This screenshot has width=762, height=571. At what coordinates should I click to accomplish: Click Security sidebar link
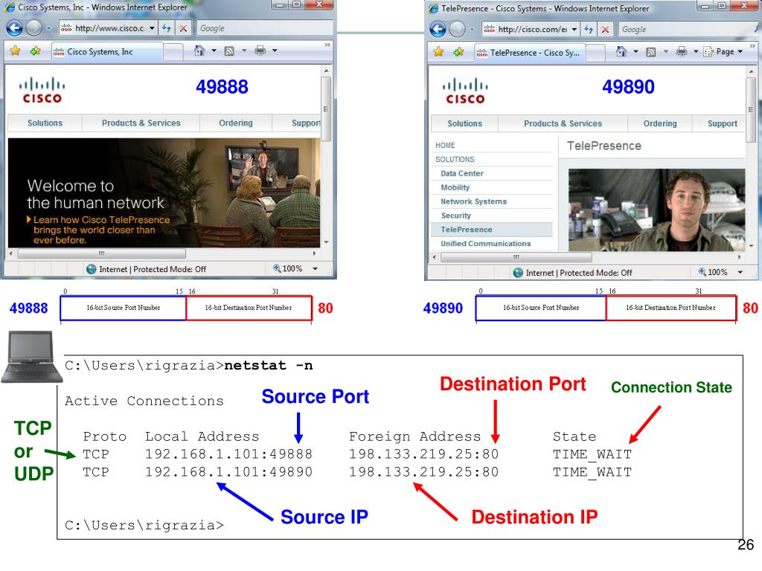click(456, 216)
